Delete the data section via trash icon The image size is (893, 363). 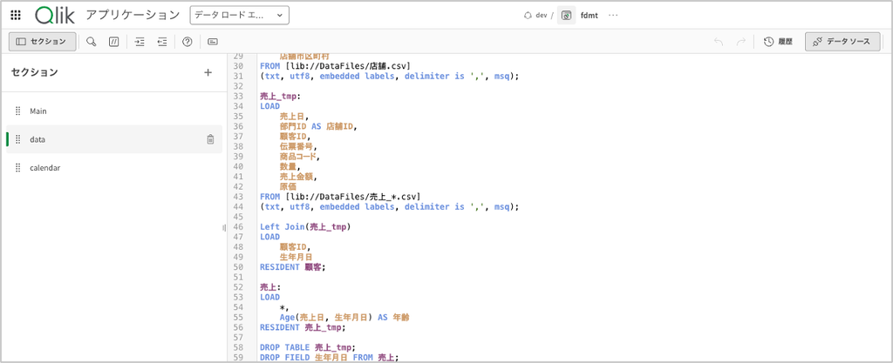(210, 139)
